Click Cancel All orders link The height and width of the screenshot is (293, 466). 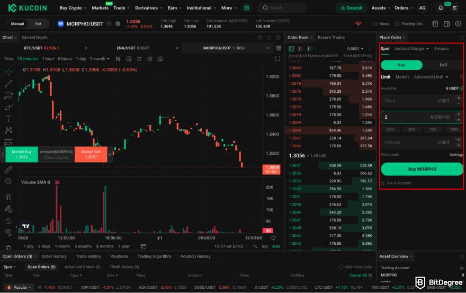click(x=358, y=276)
